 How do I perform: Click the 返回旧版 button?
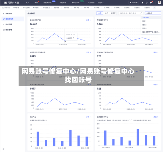(134, 3)
